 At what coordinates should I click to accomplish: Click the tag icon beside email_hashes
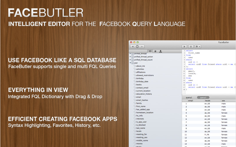[135, 100]
